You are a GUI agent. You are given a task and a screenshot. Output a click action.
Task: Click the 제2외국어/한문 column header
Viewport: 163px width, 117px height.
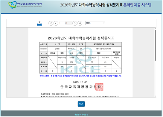[x=117, y=53]
